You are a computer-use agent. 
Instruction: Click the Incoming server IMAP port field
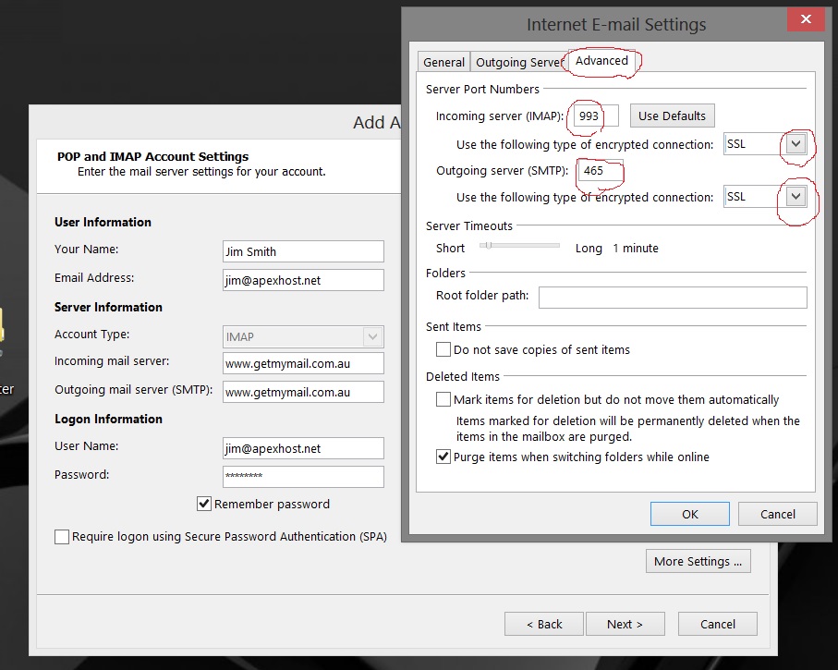click(595, 116)
